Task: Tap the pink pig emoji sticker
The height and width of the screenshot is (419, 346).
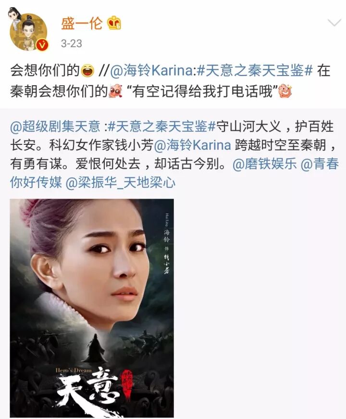Action: pyautogui.click(x=116, y=92)
